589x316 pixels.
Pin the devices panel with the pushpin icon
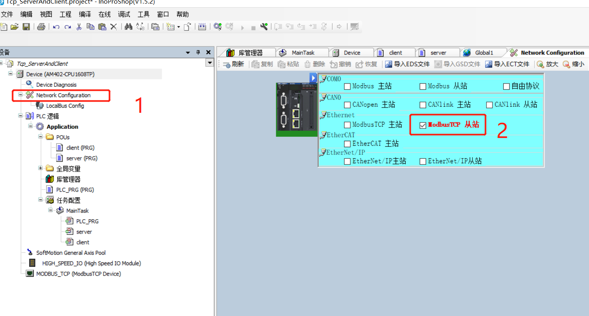[198, 52]
